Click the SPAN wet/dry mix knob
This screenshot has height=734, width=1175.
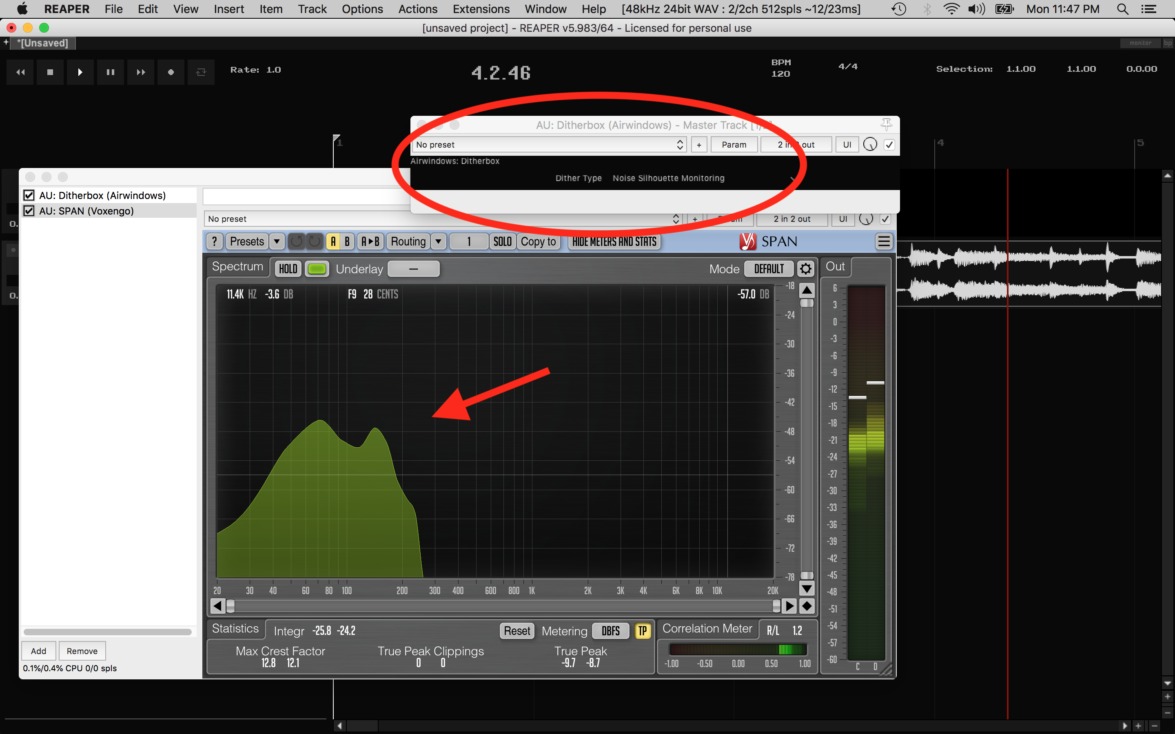pos(866,219)
